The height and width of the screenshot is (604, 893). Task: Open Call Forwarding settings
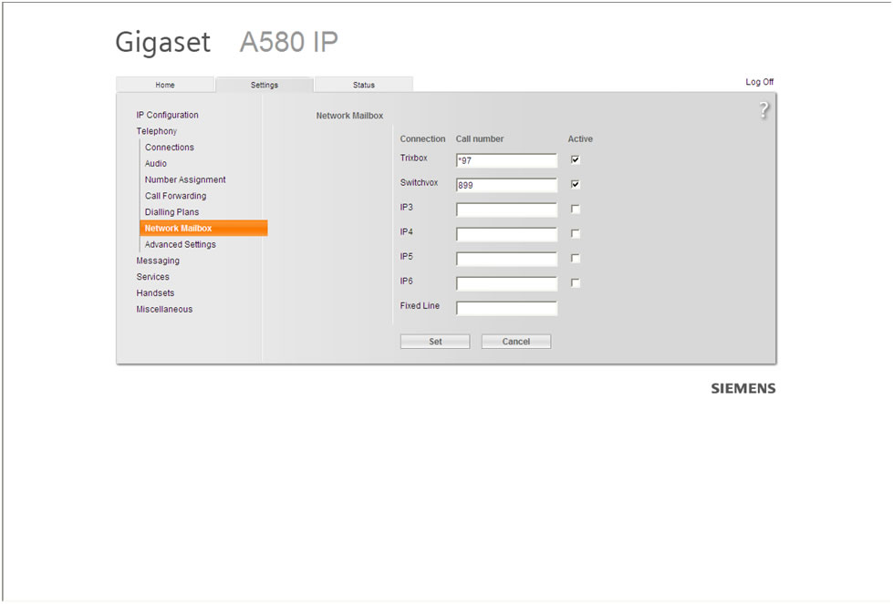(x=175, y=196)
